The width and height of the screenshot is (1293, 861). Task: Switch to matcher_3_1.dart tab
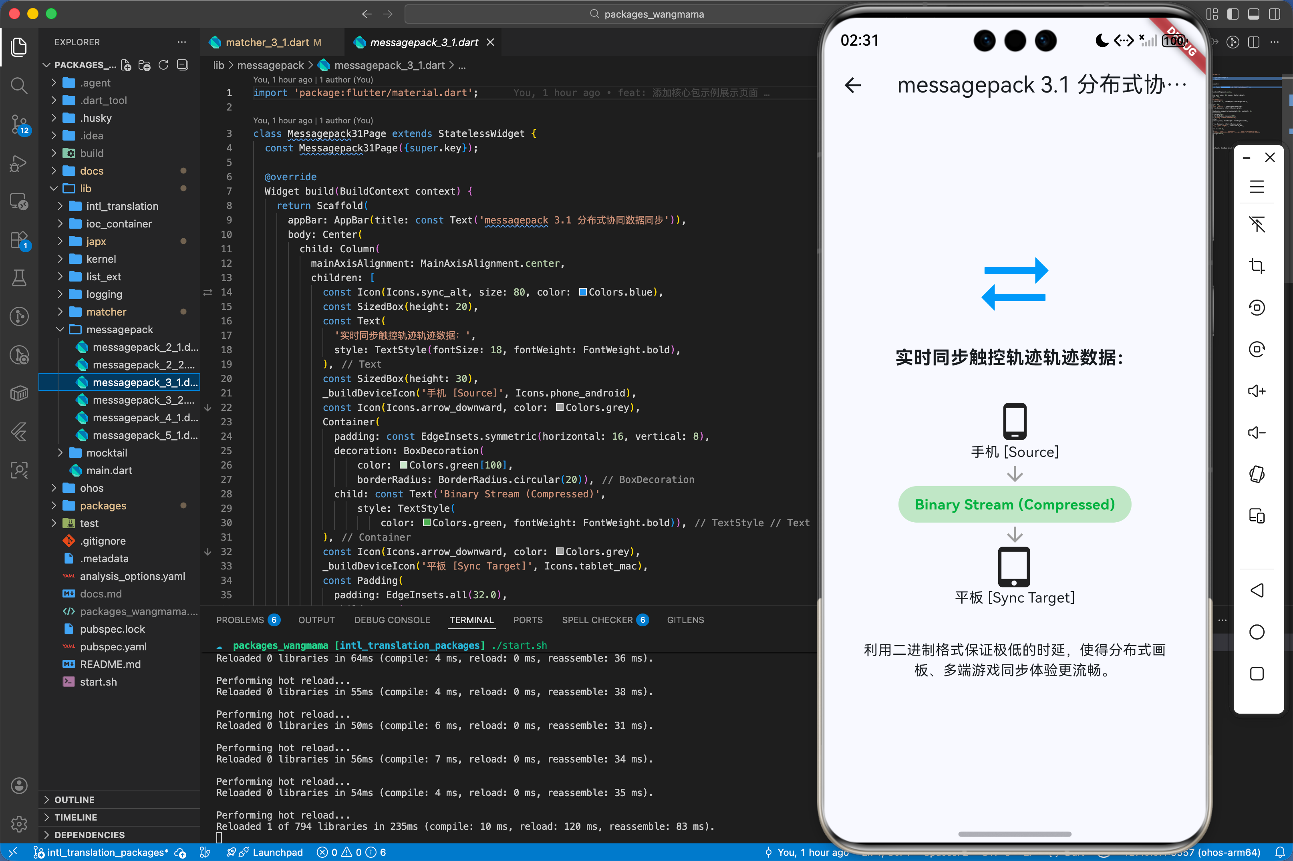(267, 42)
